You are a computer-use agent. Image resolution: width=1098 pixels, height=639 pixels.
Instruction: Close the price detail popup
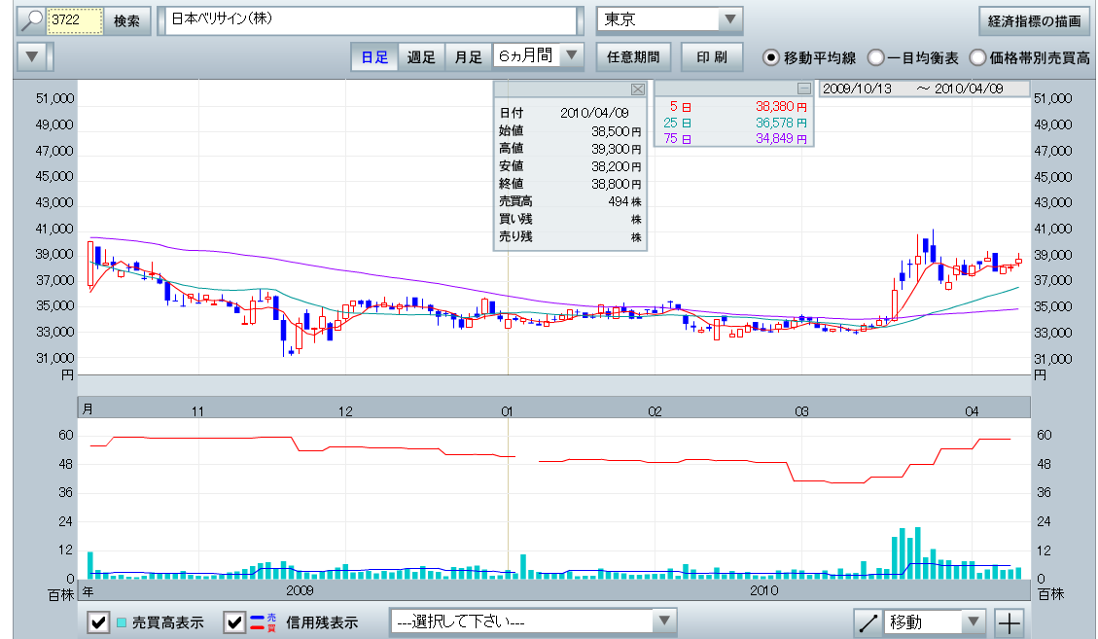pos(638,89)
